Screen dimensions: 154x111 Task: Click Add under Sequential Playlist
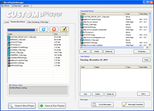85,51
